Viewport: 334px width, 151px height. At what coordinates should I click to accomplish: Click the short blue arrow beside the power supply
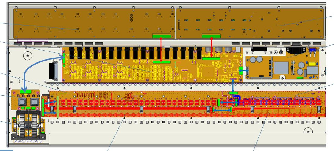click(x=243, y=70)
